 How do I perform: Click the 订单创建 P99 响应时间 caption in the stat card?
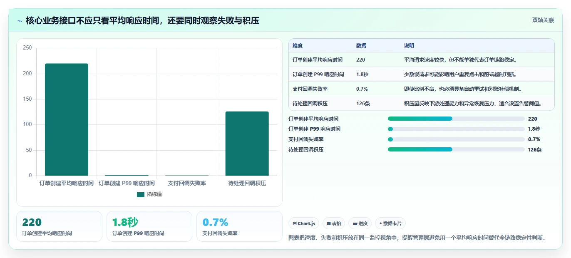[x=138, y=233]
